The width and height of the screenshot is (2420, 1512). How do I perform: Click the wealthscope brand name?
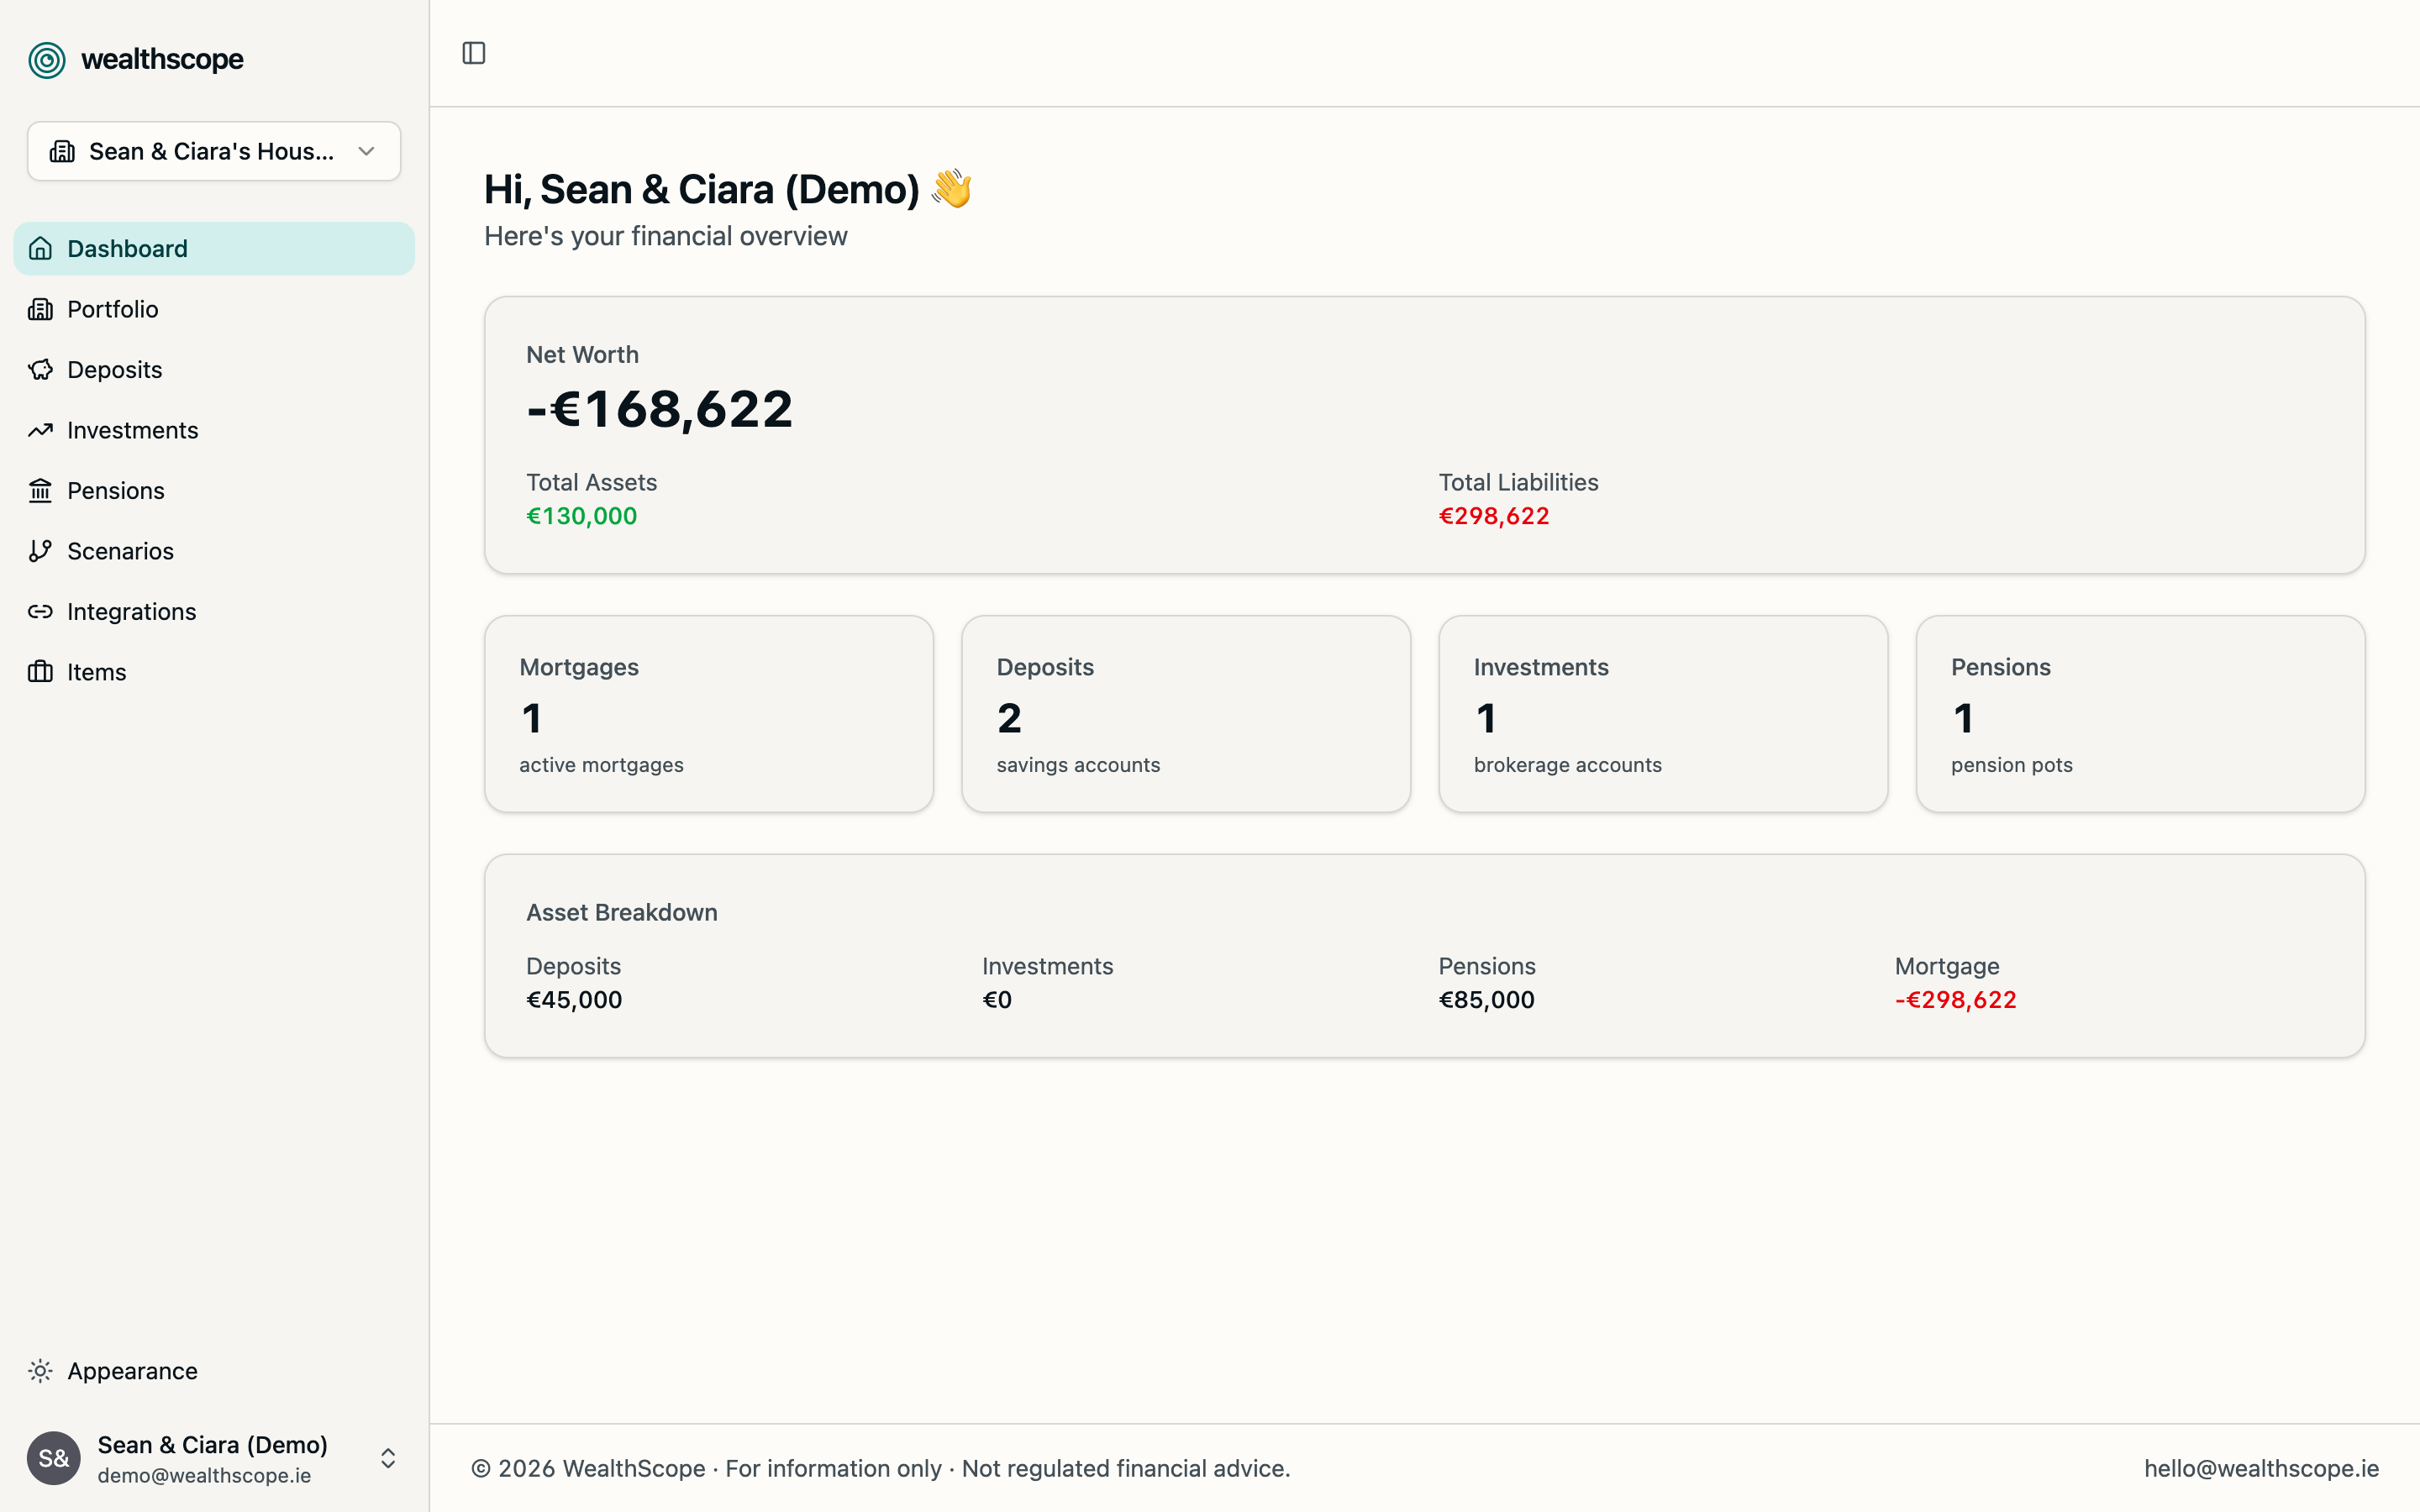[162, 60]
